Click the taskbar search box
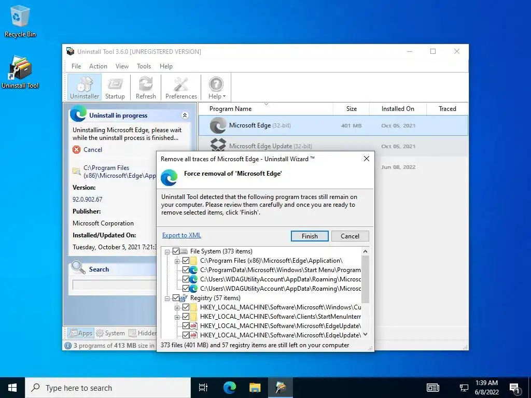The width and height of the screenshot is (531, 398). click(108, 388)
